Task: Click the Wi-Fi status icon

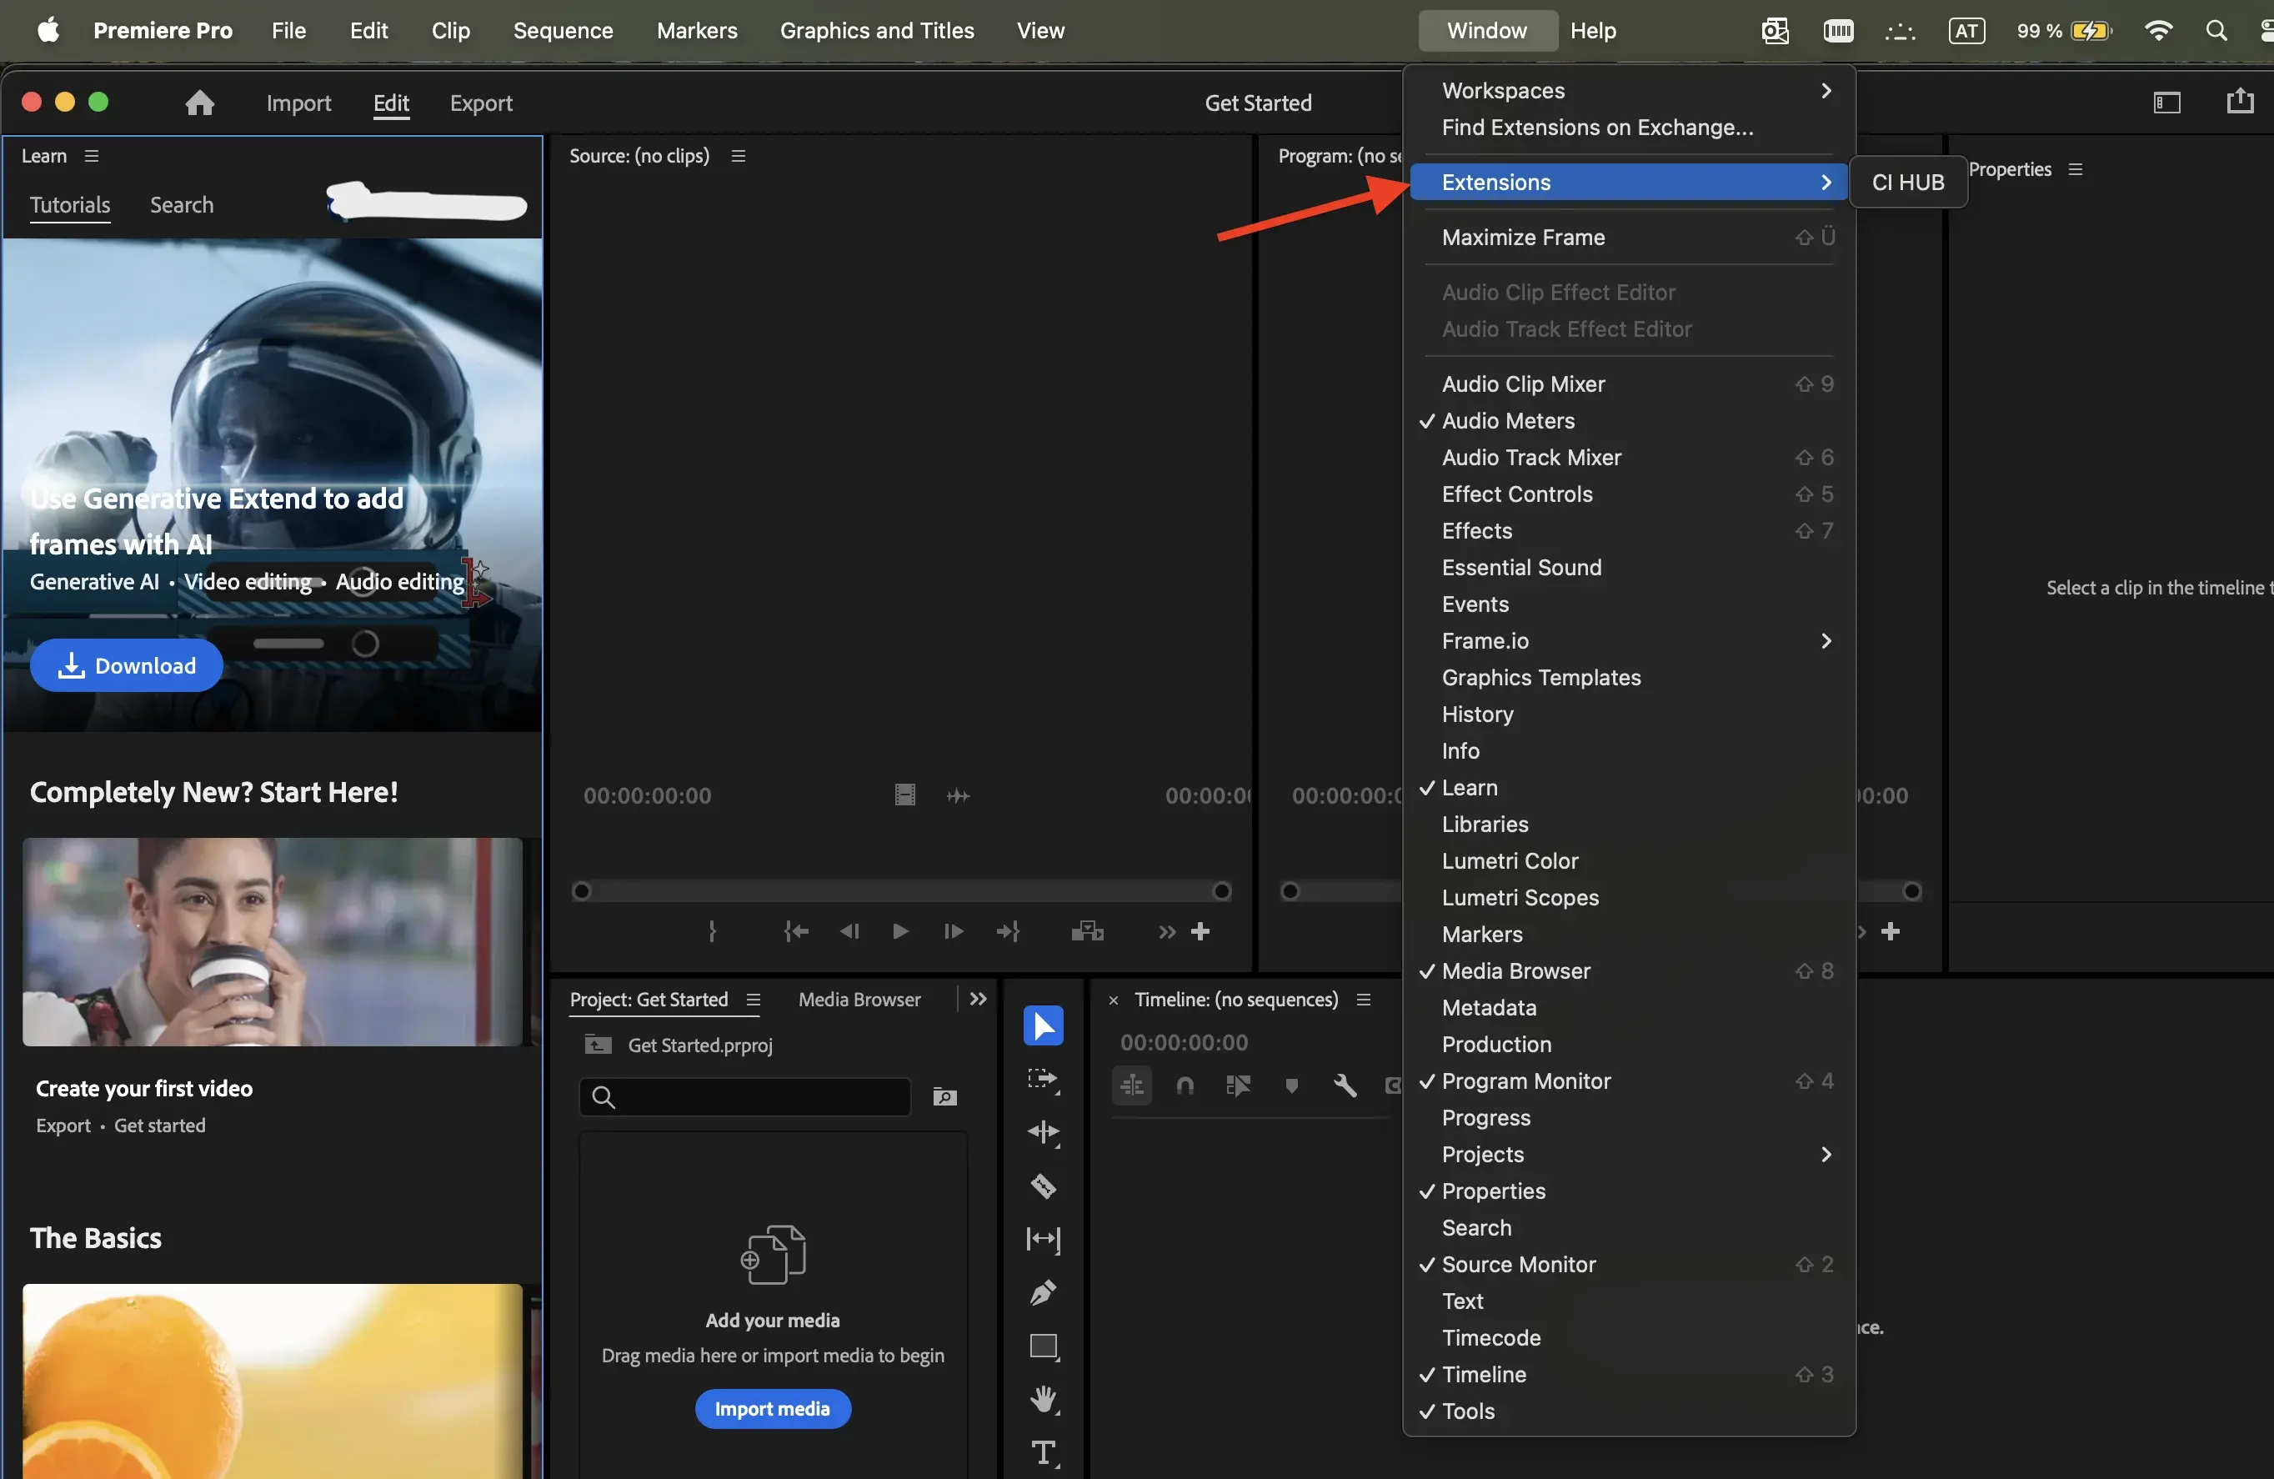Action: 2158,31
